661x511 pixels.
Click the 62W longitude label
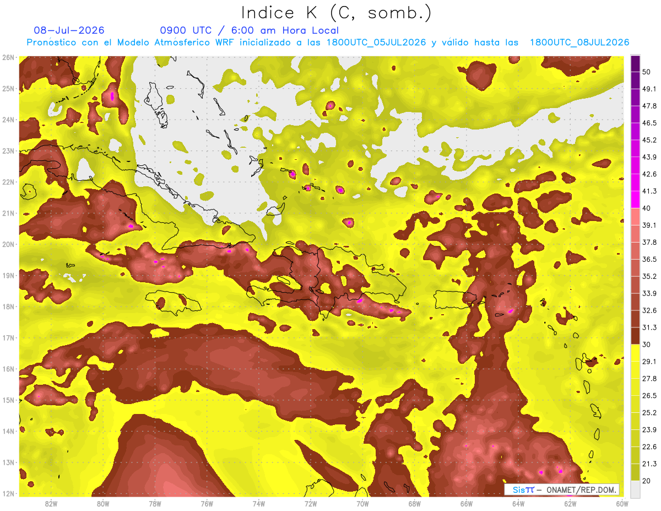coord(570,503)
